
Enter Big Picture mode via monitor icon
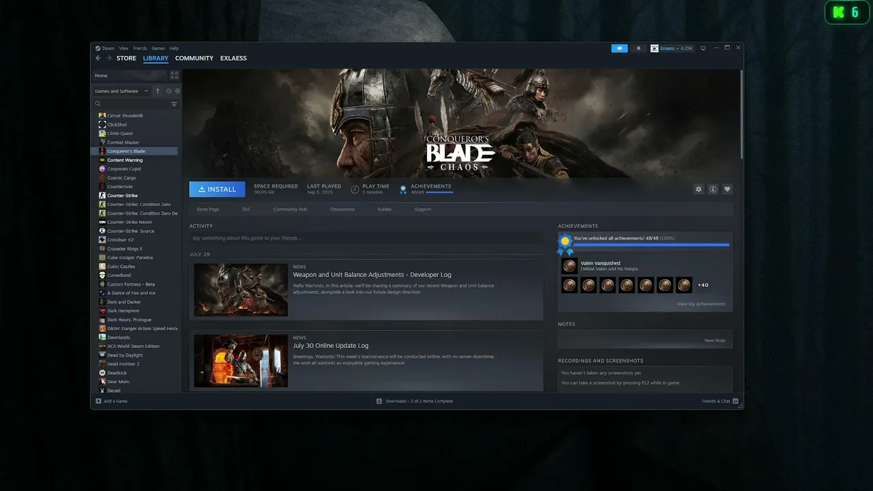(x=703, y=48)
